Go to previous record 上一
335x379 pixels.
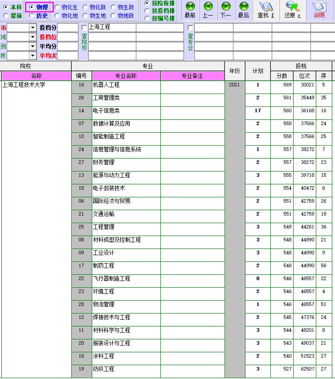point(208,10)
